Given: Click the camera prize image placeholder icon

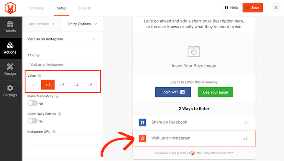Looking at the screenshot, I should pos(194,52).
